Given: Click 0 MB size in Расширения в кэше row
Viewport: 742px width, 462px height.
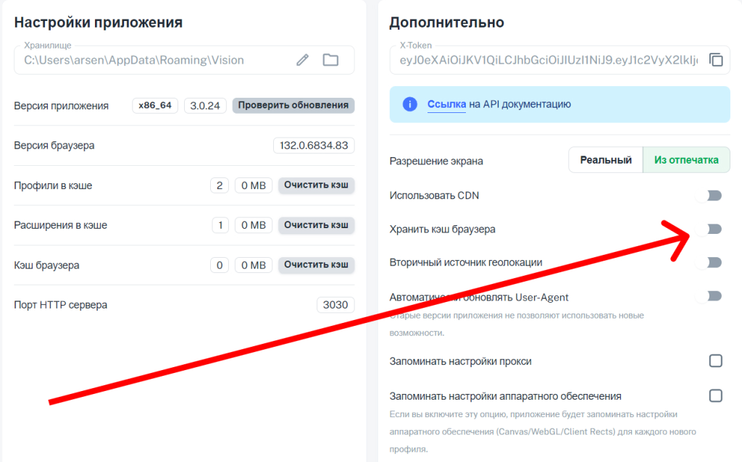Looking at the screenshot, I should point(254,225).
